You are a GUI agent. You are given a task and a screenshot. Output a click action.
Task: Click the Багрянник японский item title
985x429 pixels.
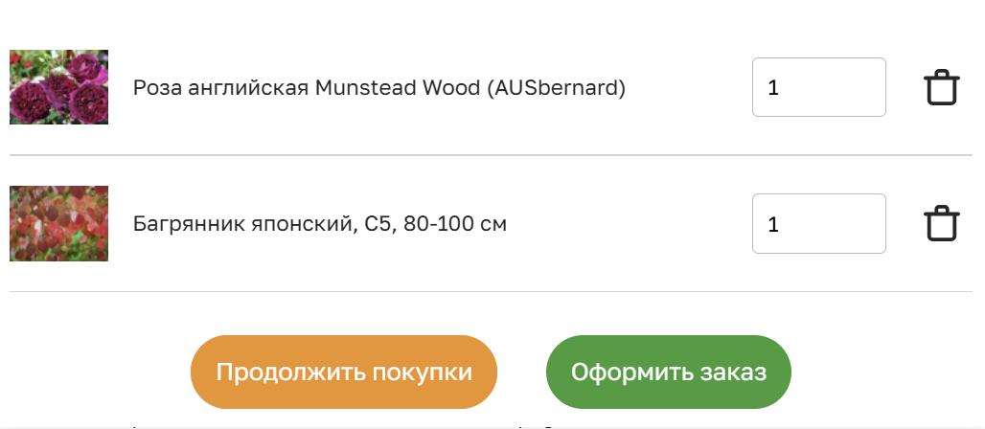point(319,225)
